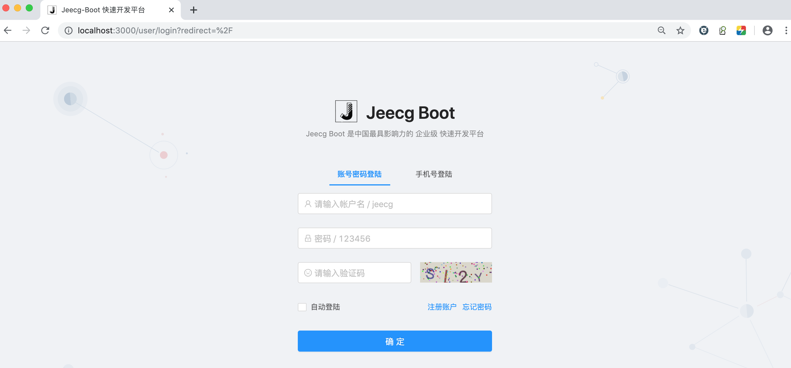Reload the current page

(x=45, y=30)
